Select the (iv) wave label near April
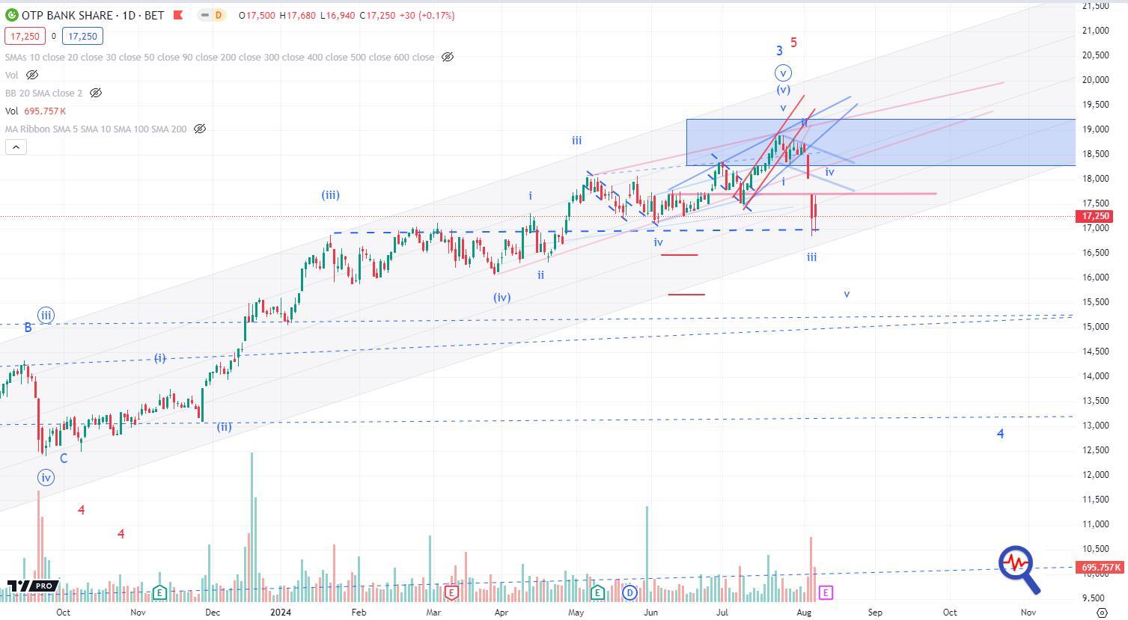1128x620 pixels. pyautogui.click(x=501, y=297)
